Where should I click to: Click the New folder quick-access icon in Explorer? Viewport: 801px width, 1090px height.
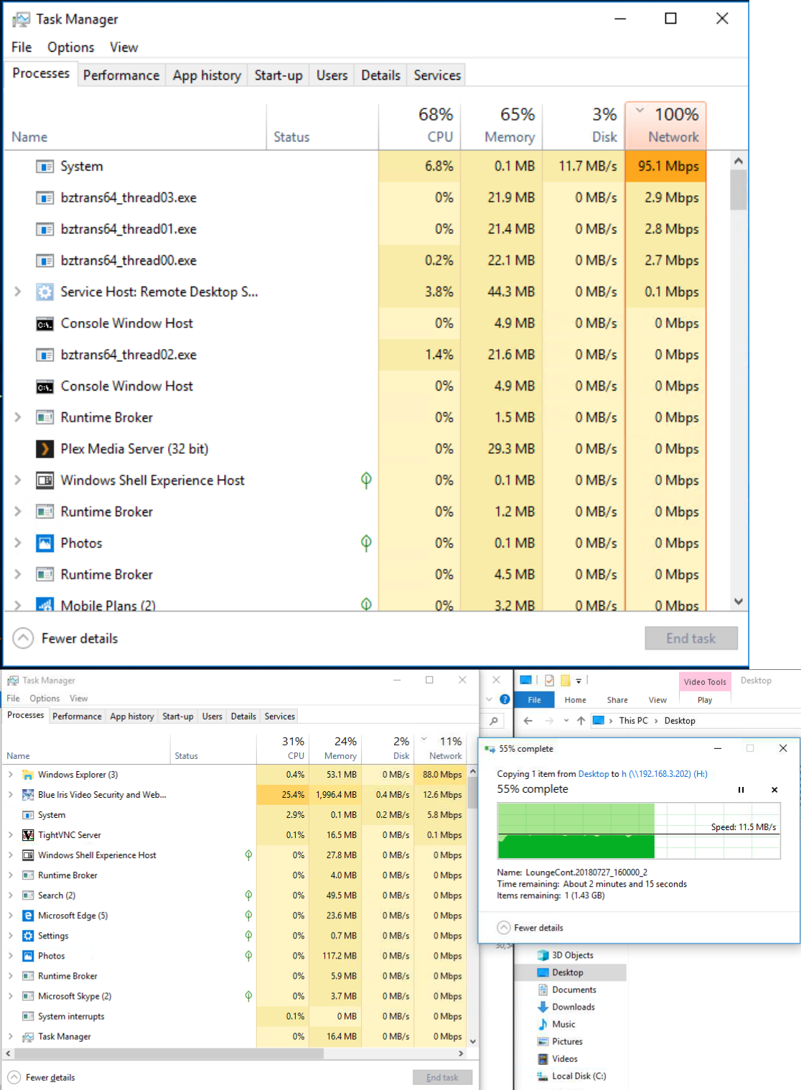coord(566,680)
